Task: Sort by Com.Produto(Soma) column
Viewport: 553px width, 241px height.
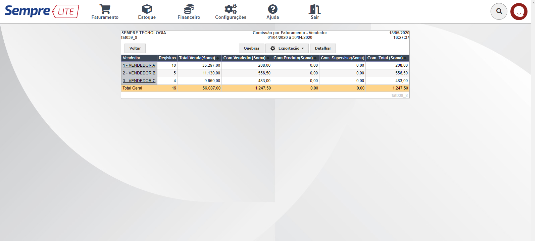Action: [295, 58]
